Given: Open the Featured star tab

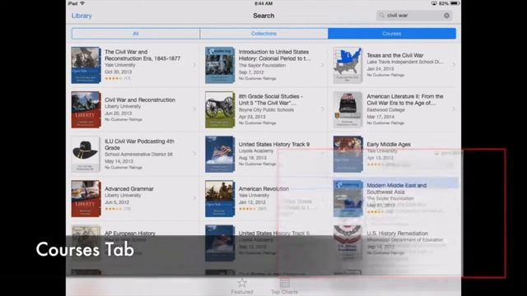Looking at the screenshot, I should [242, 286].
